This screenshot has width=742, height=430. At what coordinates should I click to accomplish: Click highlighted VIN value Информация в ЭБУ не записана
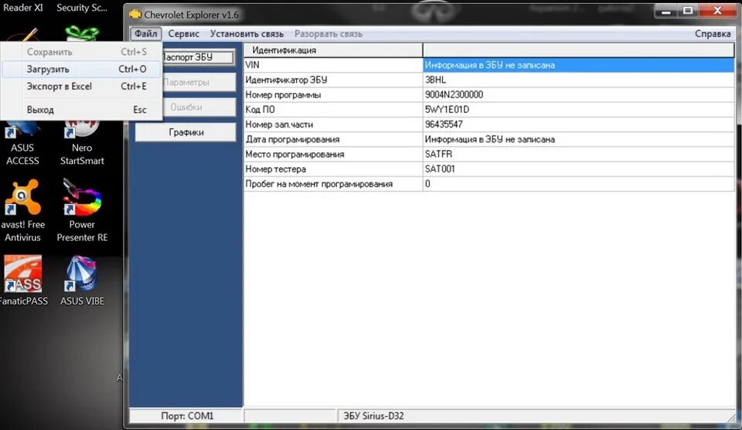tap(578, 65)
